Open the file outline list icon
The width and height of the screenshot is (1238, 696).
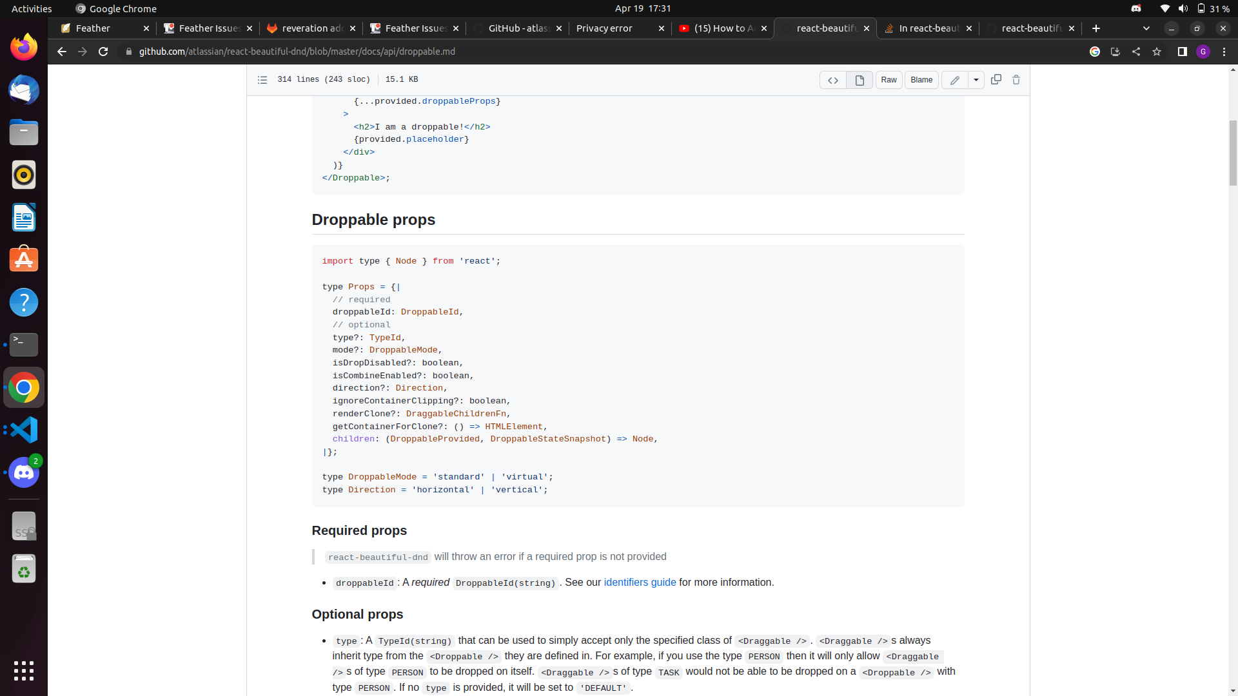(262, 80)
